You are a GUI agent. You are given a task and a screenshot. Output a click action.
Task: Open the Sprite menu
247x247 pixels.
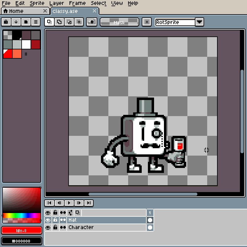coord(37,3)
